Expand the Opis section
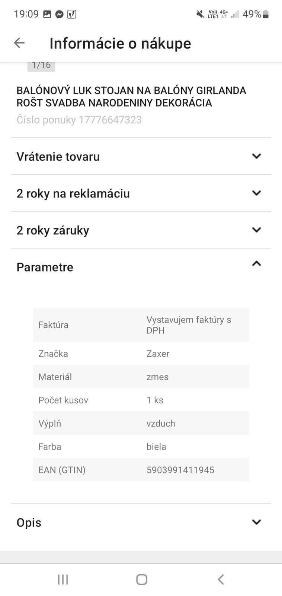This screenshot has height=596, width=282. [x=256, y=522]
